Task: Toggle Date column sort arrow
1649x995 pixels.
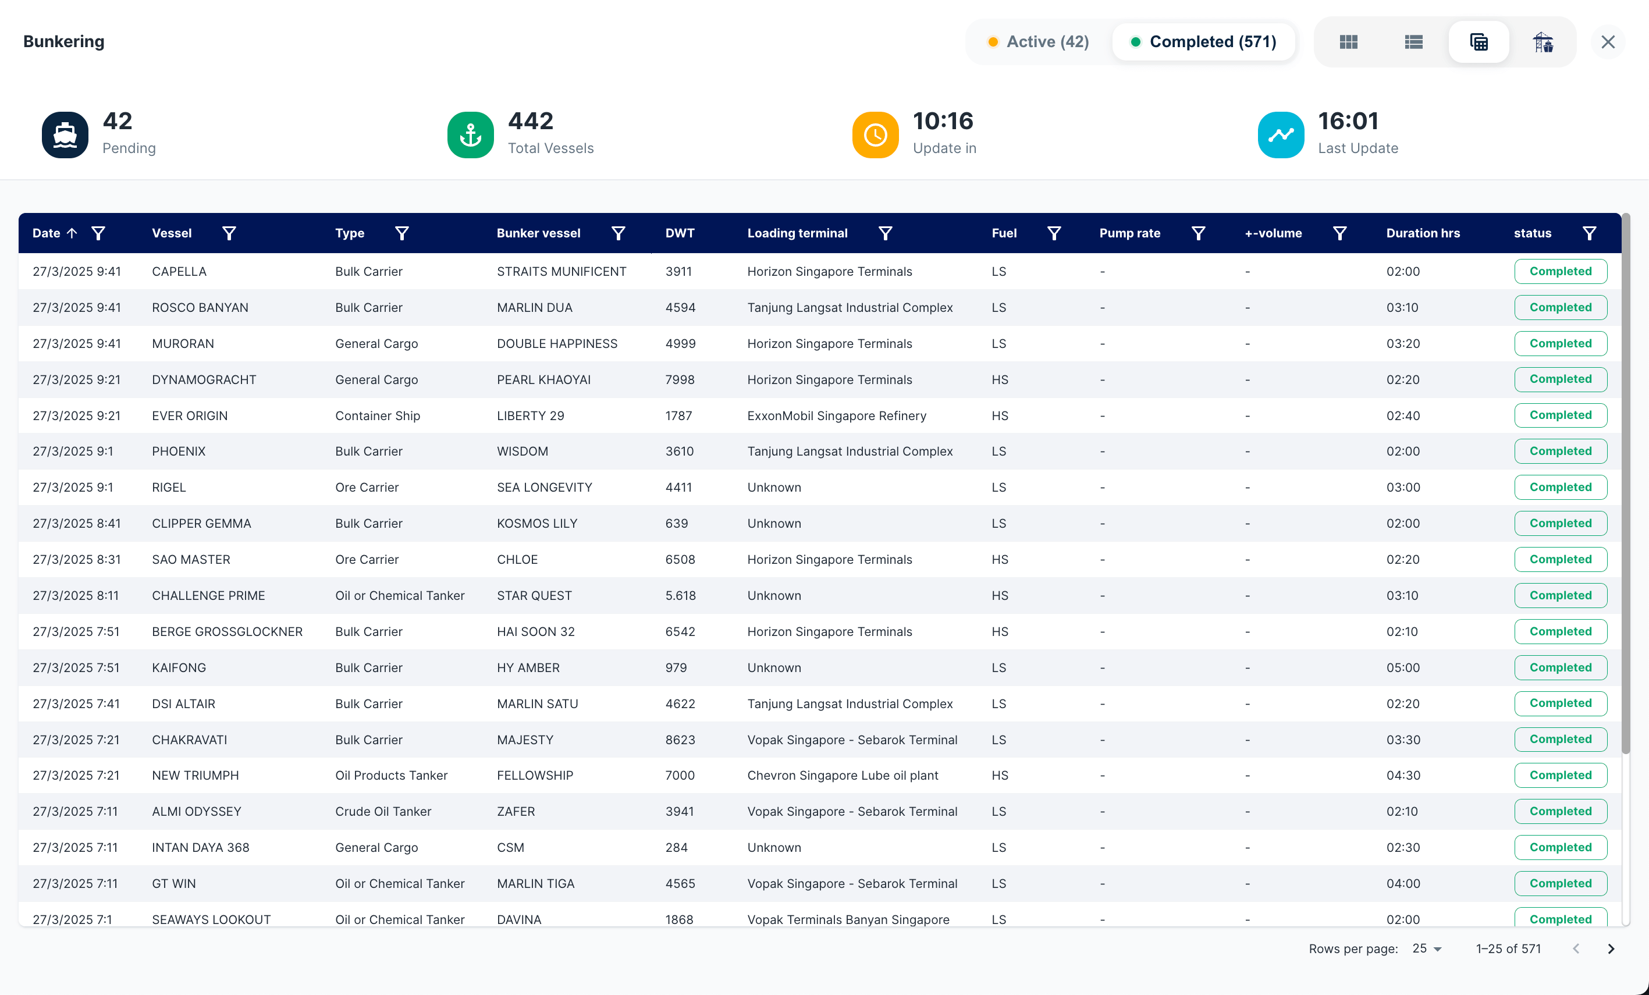Action: (x=72, y=233)
